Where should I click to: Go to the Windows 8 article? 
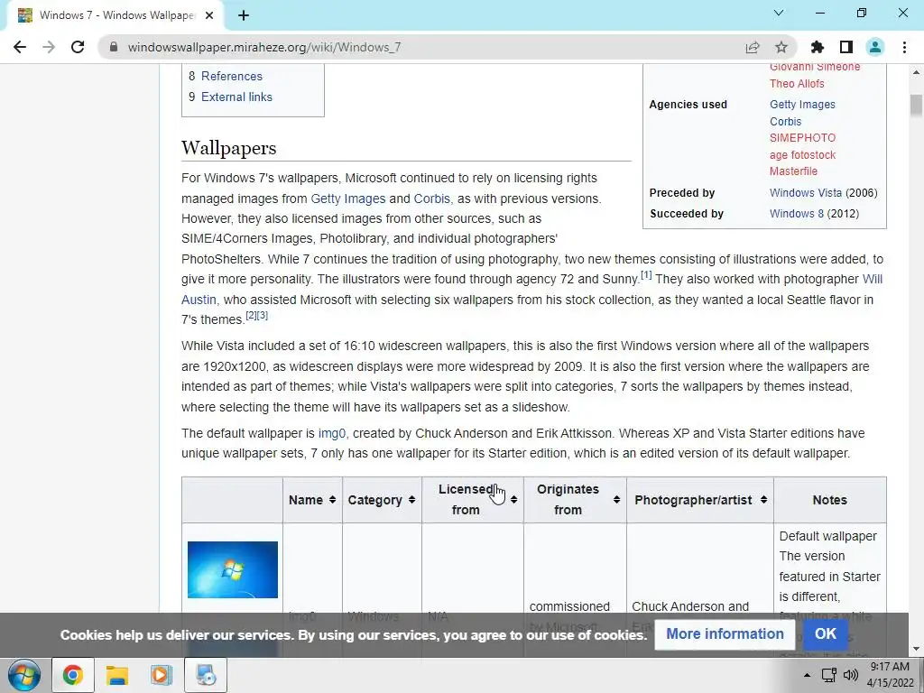click(x=797, y=213)
